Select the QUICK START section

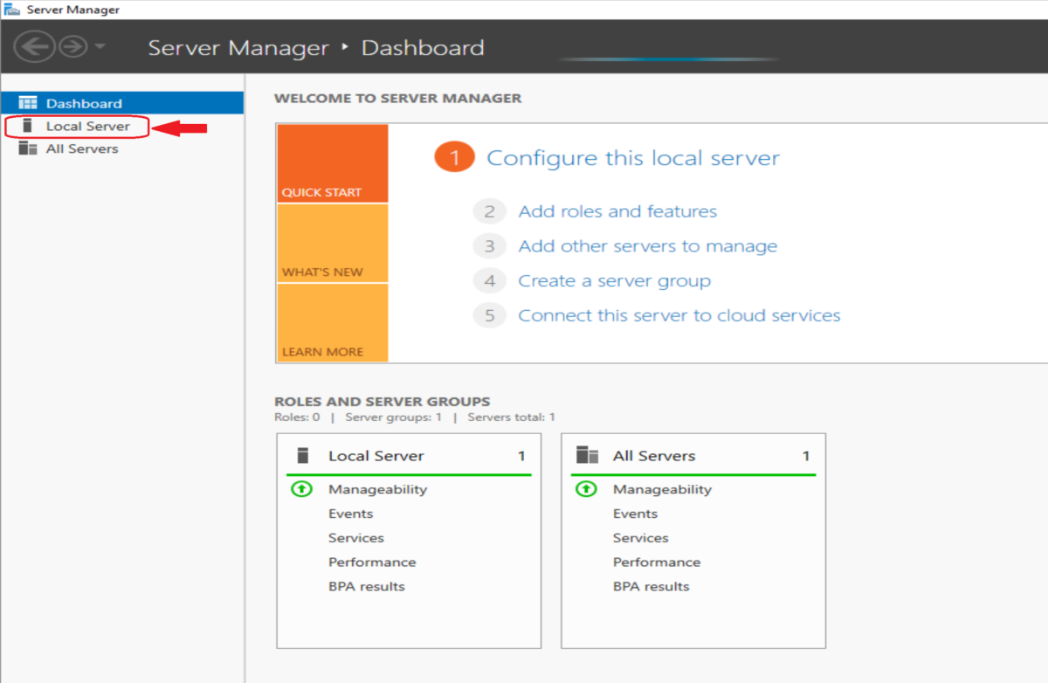point(332,166)
